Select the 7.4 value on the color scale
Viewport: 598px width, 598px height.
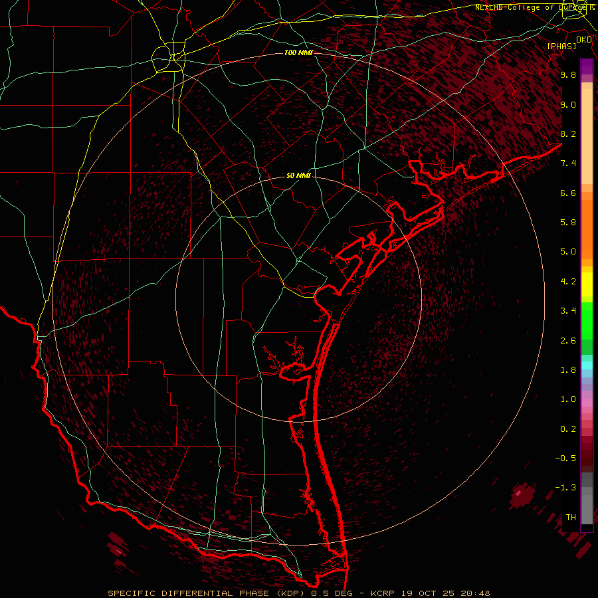click(x=568, y=163)
